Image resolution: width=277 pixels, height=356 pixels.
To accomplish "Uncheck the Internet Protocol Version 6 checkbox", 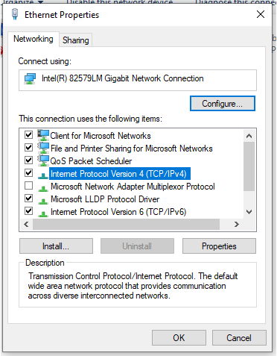I will [29, 211].
